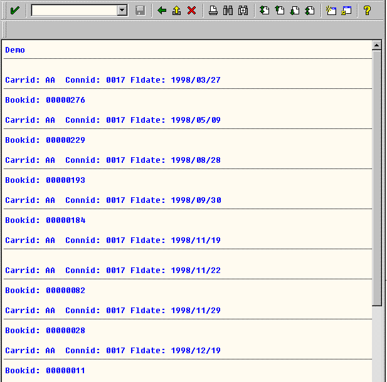Select the Bookid 00000276 line
The width and height of the screenshot is (387, 382).
[45, 100]
